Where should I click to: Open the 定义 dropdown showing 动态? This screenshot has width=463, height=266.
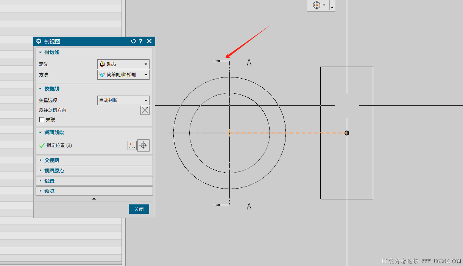123,64
